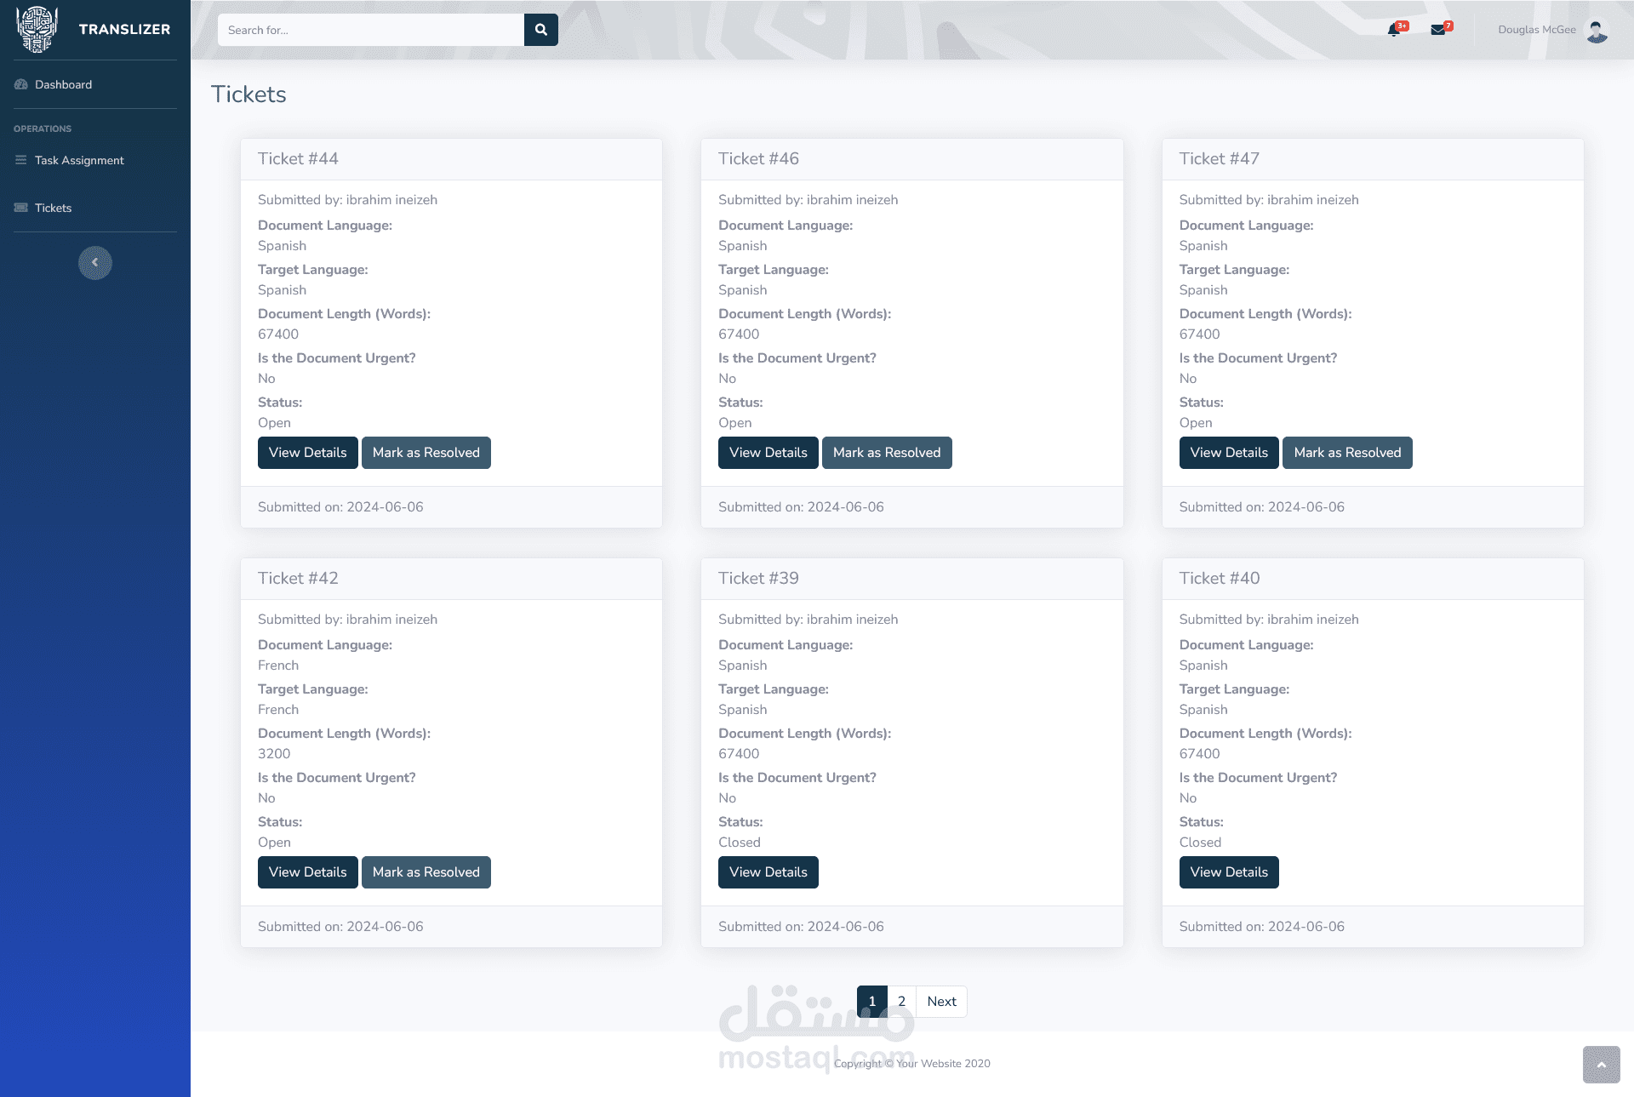
Task: Go to pagination page 2
Action: (901, 1002)
